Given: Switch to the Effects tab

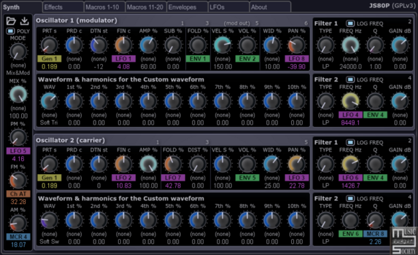Looking at the screenshot, I should click(x=63, y=7).
